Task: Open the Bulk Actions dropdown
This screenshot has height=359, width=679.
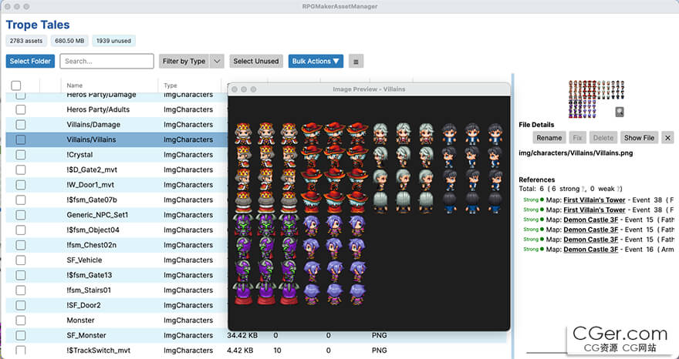Action: click(316, 61)
